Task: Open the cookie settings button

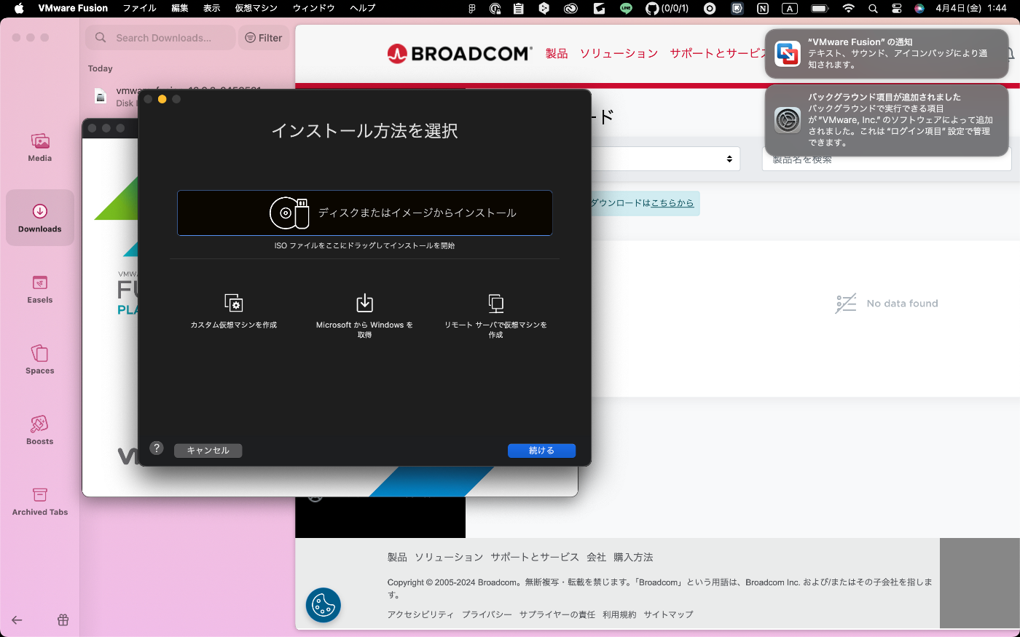Action: pyautogui.click(x=323, y=605)
